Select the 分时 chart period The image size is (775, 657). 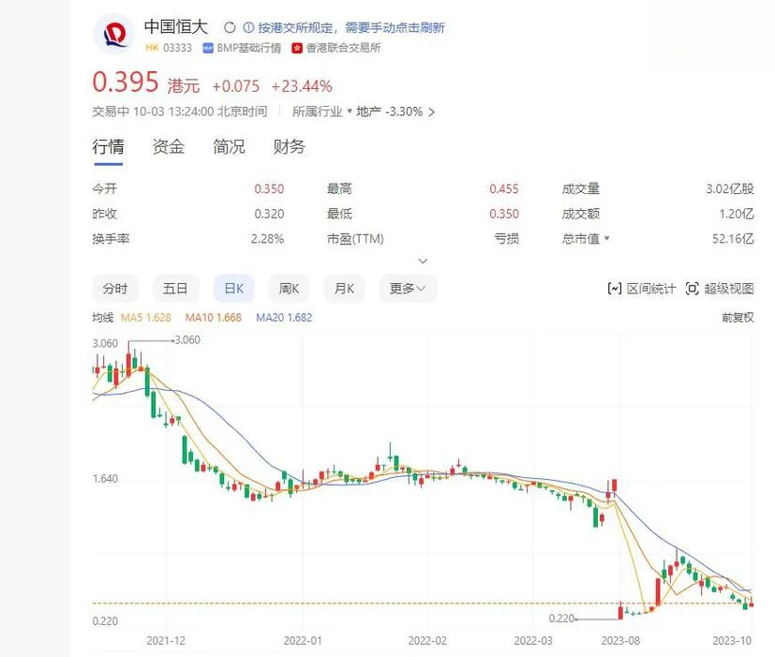click(115, 289)
